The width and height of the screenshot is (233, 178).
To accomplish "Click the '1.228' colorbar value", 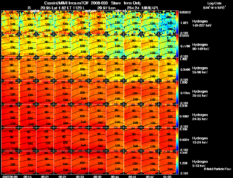I will point(183,163).
